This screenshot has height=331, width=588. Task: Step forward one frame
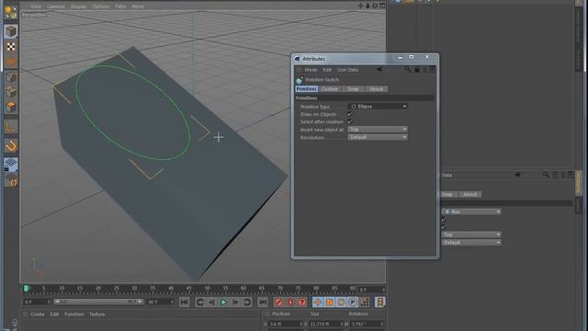pyautogui.click(x=235, y=302)
